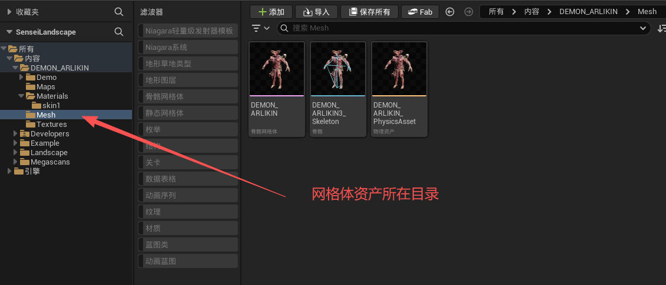Click the 添加 button
666x285 pixels.
271,12
